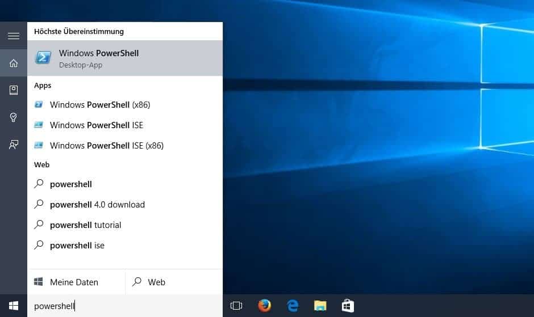Open the Feedback icon in sidebar
The height and width of the screenshot is (317, 534).
[x=13, y=145]
